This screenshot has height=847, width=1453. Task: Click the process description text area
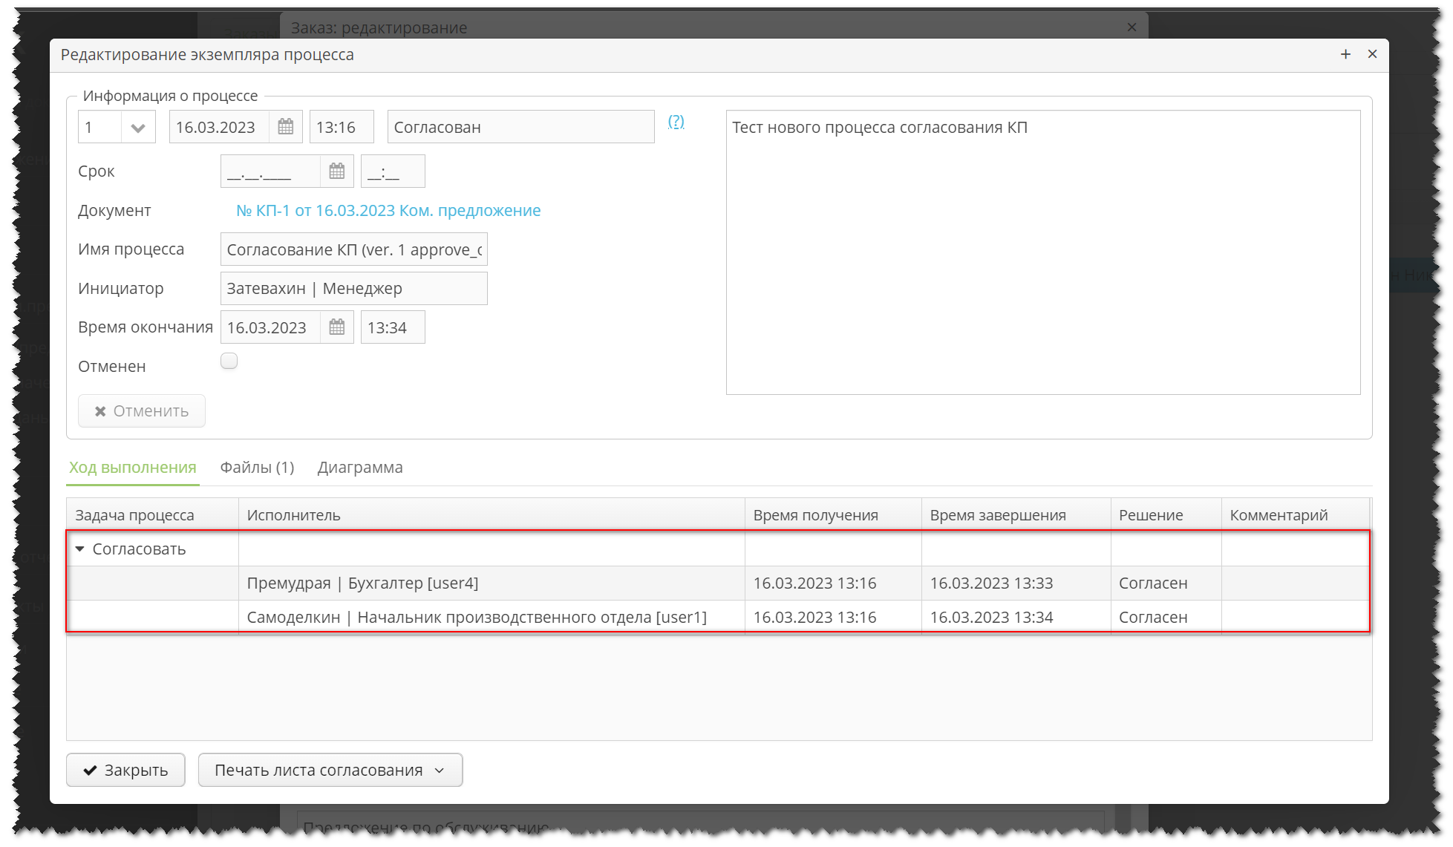pyautogui.click(x=1039, y=252)
